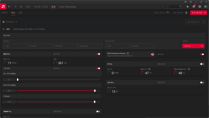This screenshot has height=118, width=209.
Task: Select the Quiet (조용히) tuning preset
Action: pos(118,46)
